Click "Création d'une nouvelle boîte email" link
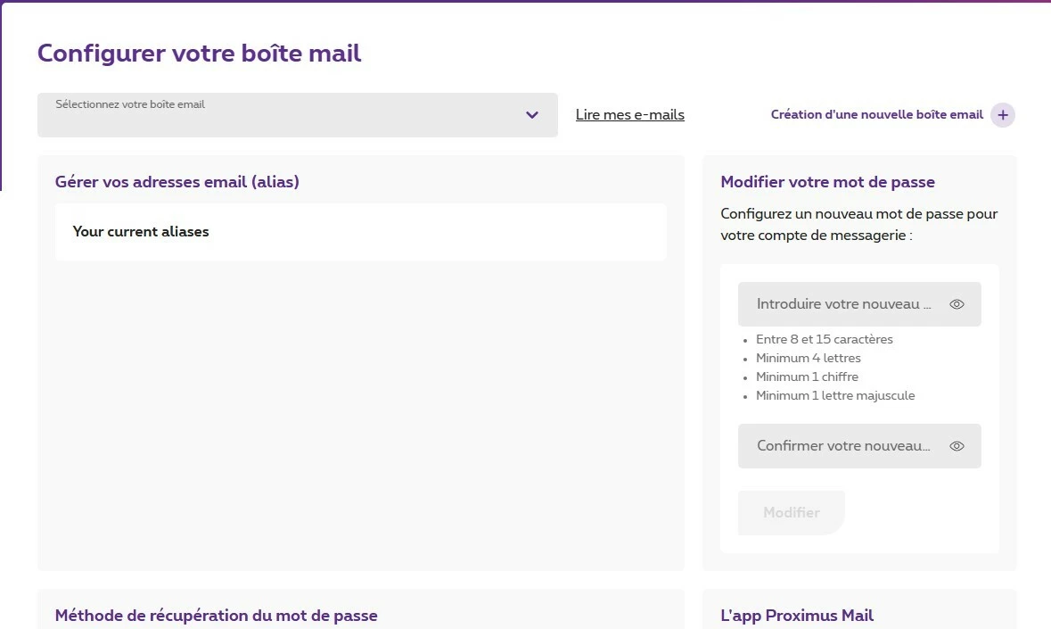This screenshot has height=629, width=1051. pyautogui.click(x=876, y=115)
